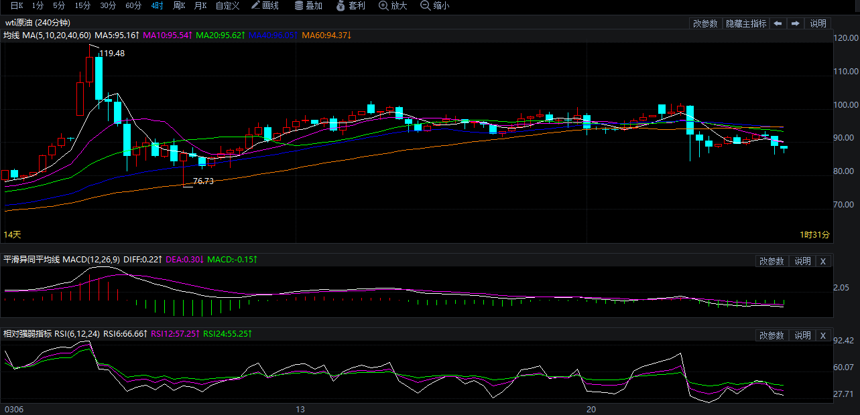Screen dimensions: 860x415
Task: Zoom in with 放大 magnifier
Action: tap(393, 6)
